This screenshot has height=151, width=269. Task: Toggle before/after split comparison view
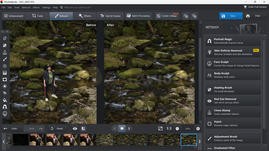[83, 129]
